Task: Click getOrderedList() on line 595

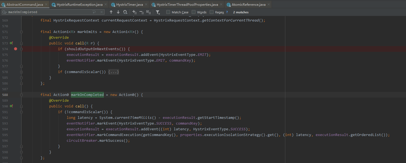Action: [x=368, y=135]
